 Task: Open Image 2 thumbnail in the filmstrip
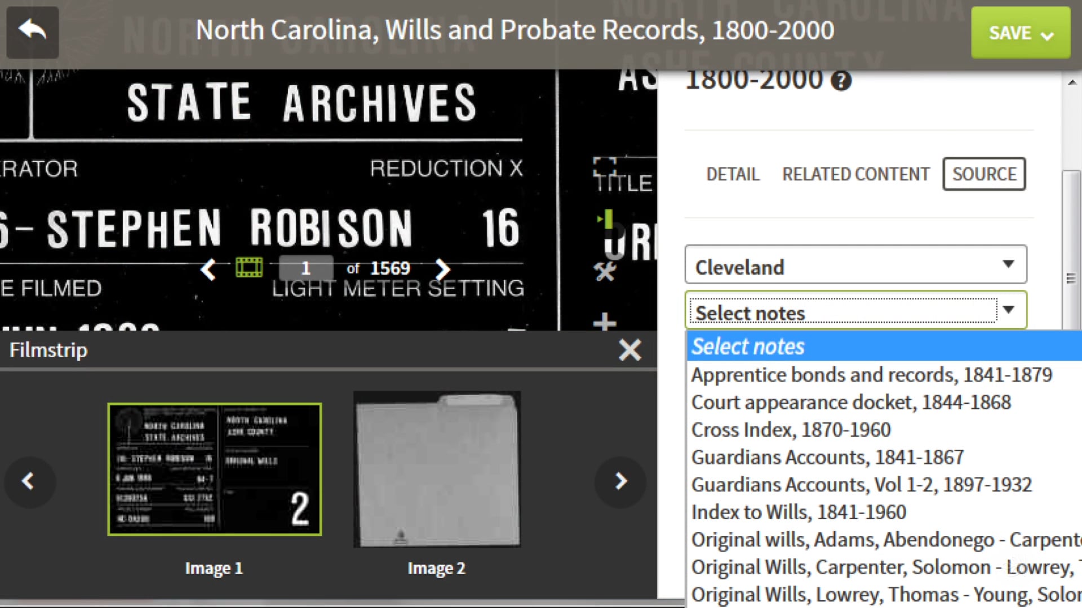pyautogui.click(x=436, y=469)
